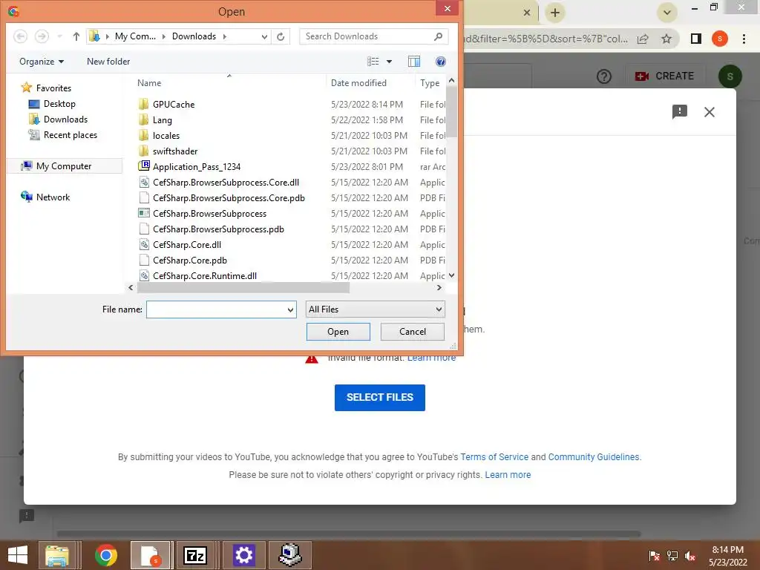The height and width of the screenshot is (570, 760).
Task: Click the File name input field
Action: point(216,309)
